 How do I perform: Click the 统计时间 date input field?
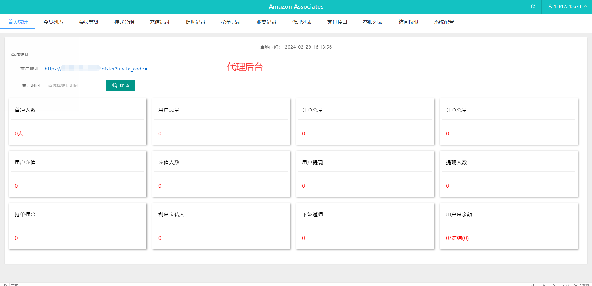click(74, 85)
